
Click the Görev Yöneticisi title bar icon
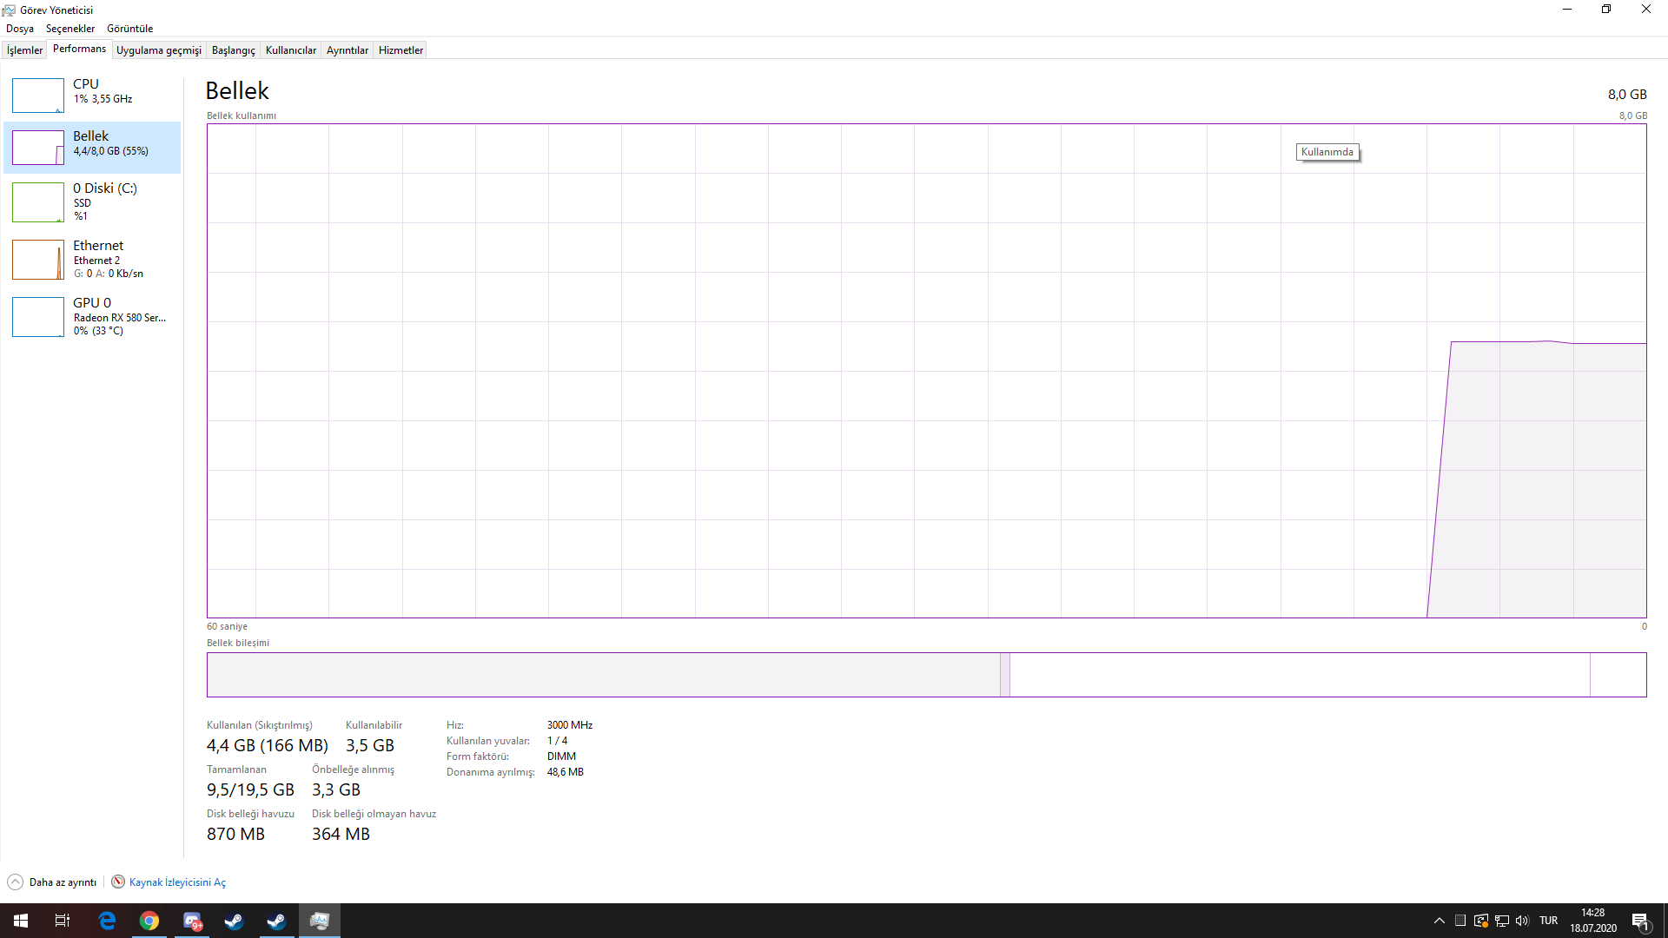click(9, 10)
